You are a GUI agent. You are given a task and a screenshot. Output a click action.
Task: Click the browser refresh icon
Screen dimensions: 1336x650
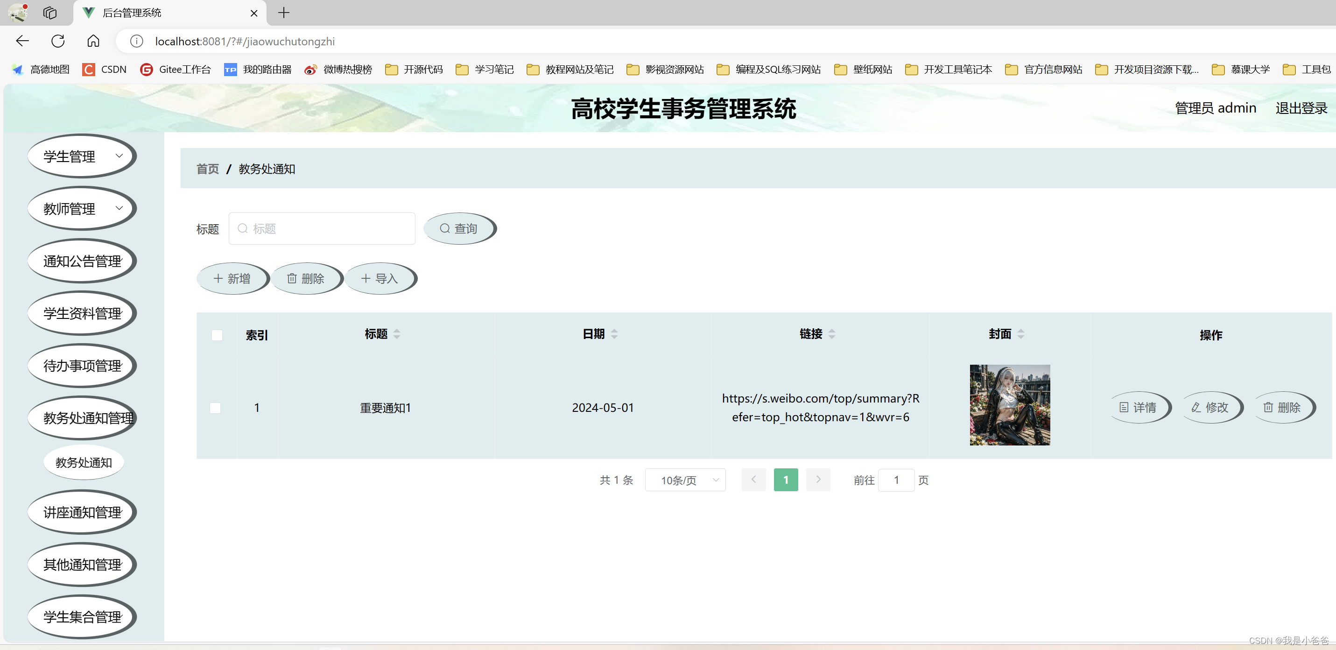point(57,41)
